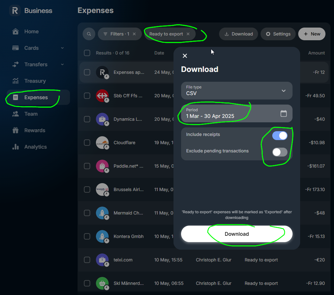Go to Home in sidebar
The width and height of the screenshot is (334, 295).
38,31
